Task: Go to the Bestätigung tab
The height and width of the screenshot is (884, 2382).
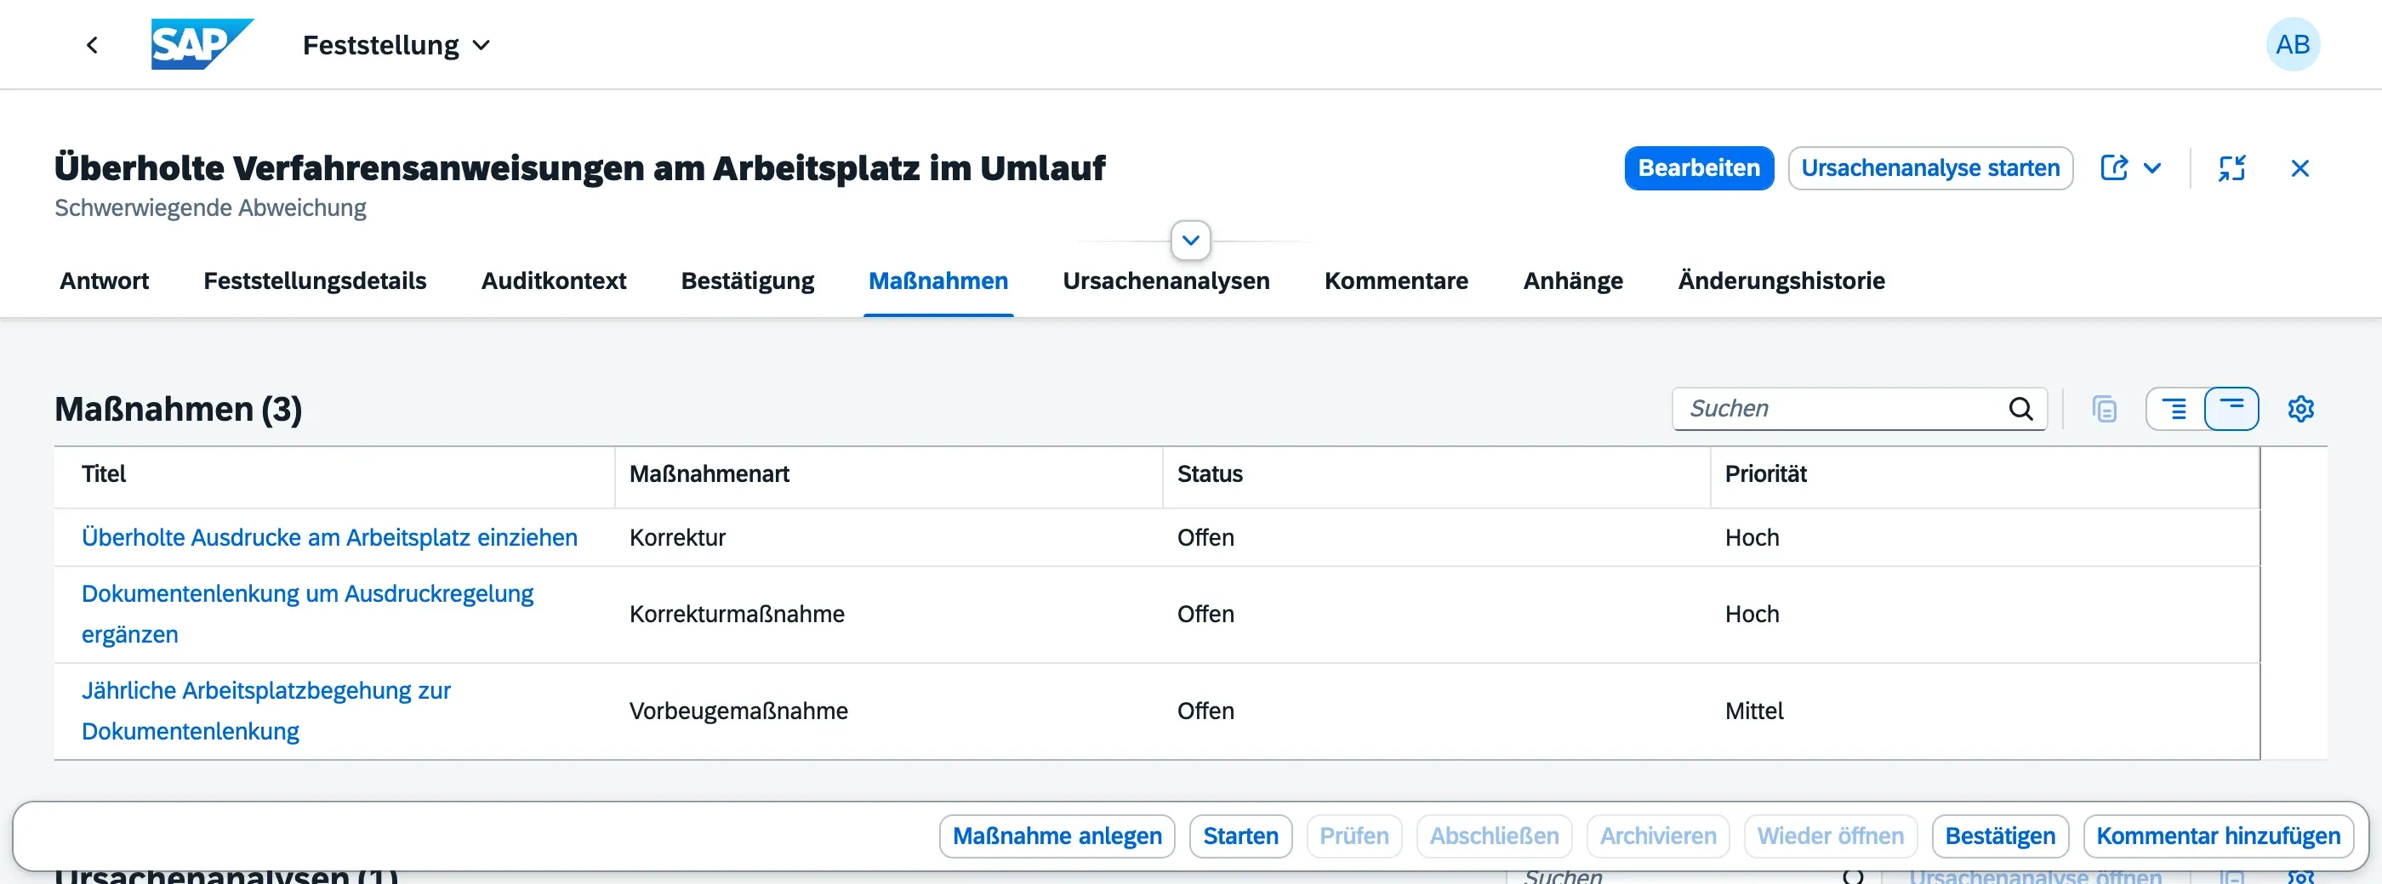Action: coord(747,280)
